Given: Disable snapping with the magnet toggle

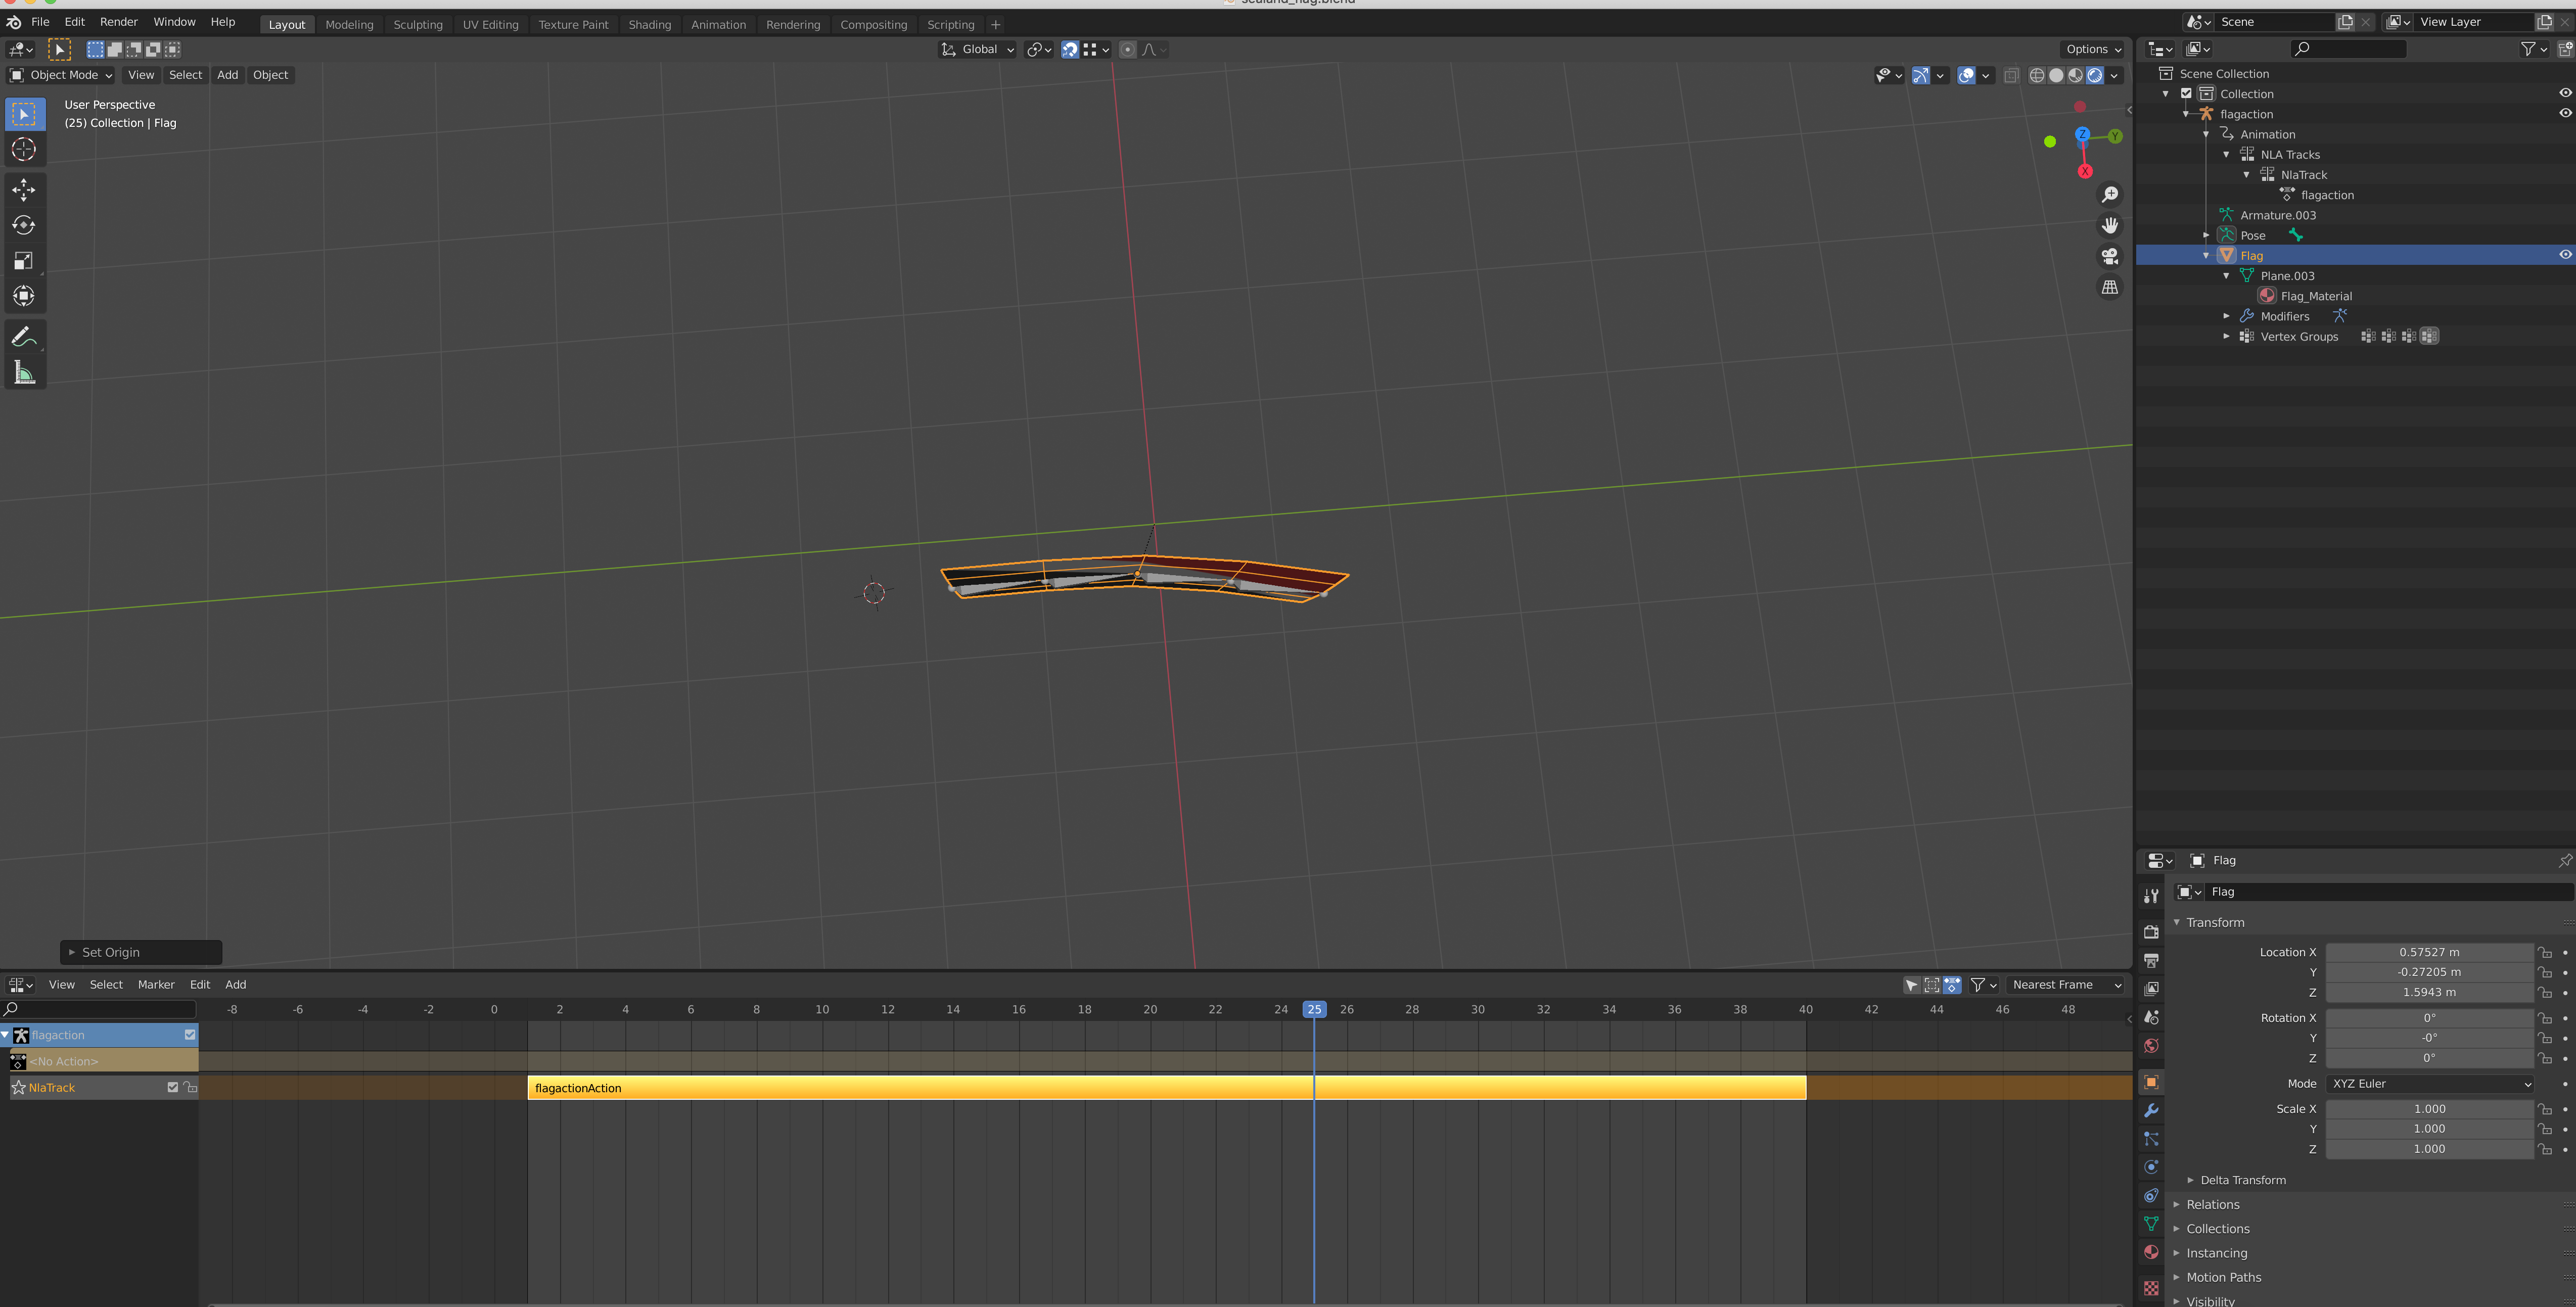Looking at the screenshot, I should [1070, 49].
